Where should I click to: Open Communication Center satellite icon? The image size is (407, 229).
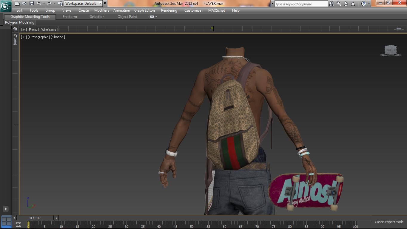(346, 4)
